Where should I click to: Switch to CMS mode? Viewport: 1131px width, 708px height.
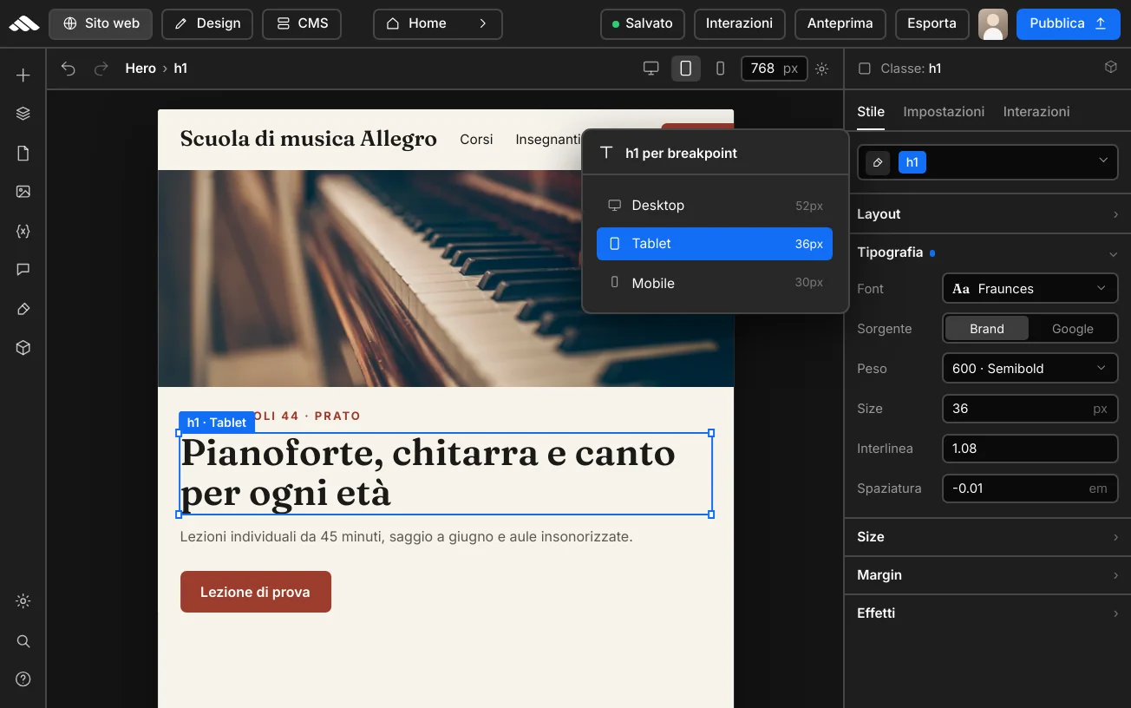[302, 23]
